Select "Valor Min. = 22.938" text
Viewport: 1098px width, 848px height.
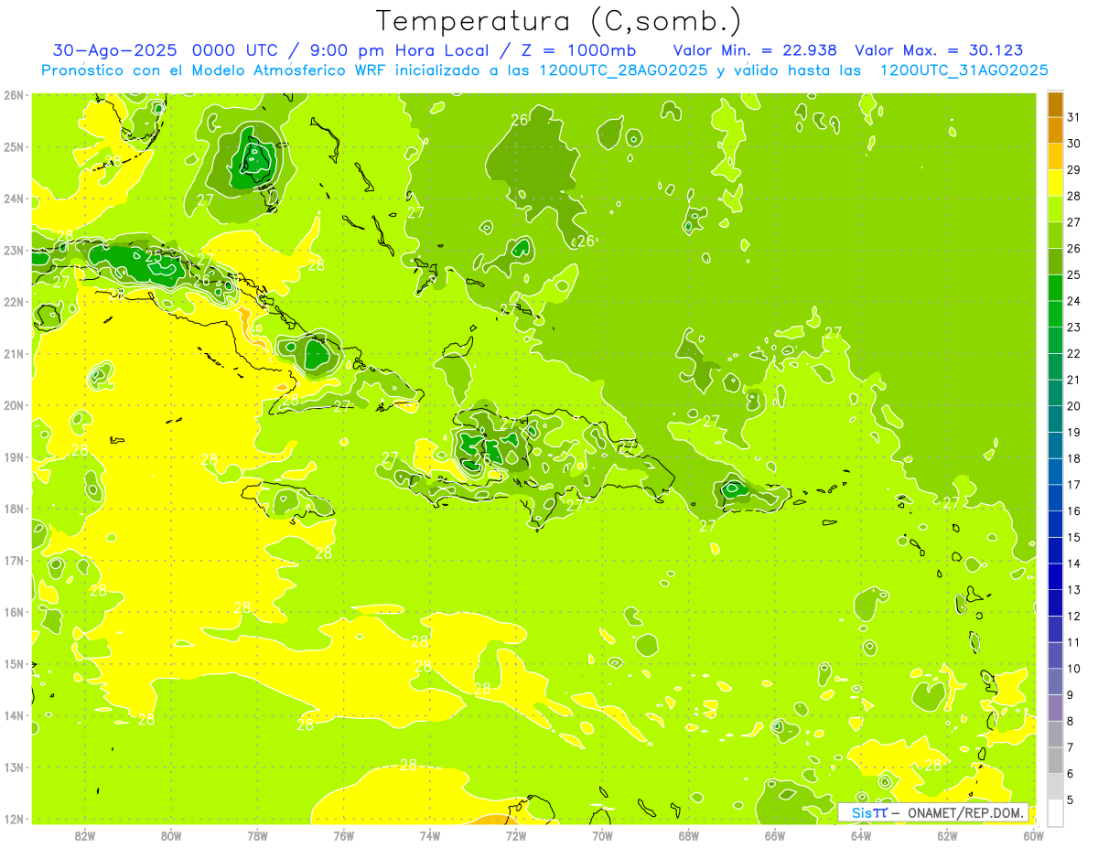point(755,50)
